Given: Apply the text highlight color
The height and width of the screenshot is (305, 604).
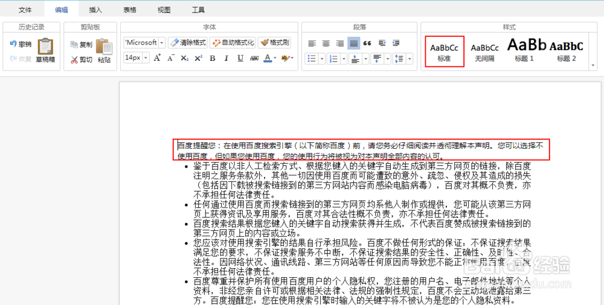Looking at the screenshot, I should tap(285, 58).
